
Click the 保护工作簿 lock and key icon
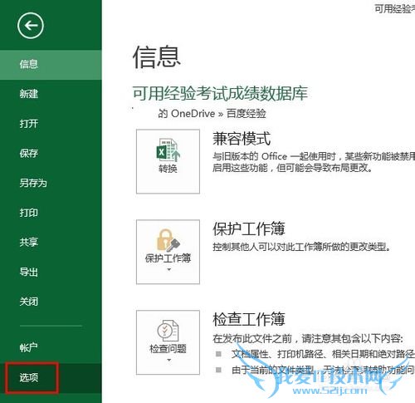coord(168,240)
